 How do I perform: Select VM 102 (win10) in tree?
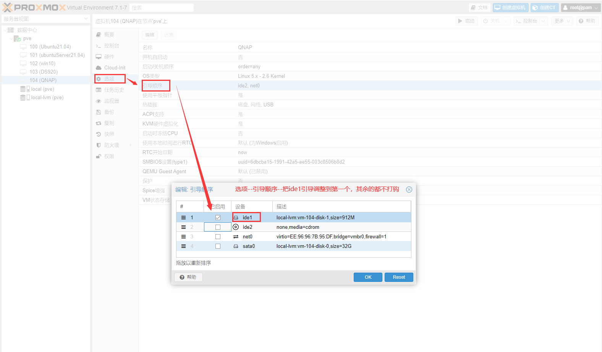pyautogui.click(x=42, y=63)
